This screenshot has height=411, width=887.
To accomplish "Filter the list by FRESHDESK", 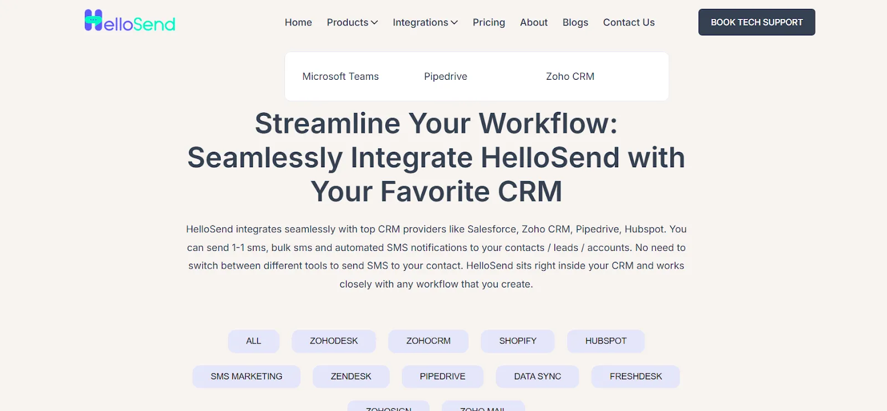I will (636, 377).
